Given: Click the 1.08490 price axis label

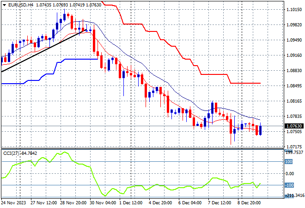Looking at the screenshot, I should click(x=294, y=86).
